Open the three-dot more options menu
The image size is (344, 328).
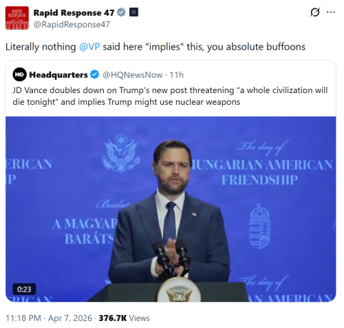(x=331, y=12)
